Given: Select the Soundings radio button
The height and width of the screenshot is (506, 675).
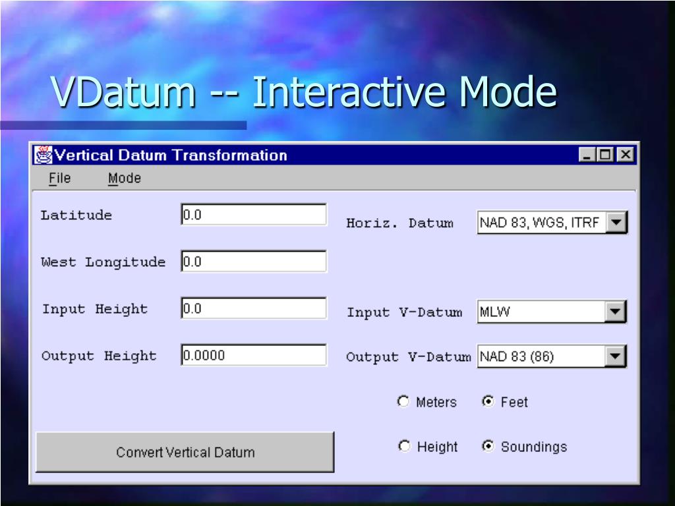Looking at the screenshot, I should pos(488,446).
